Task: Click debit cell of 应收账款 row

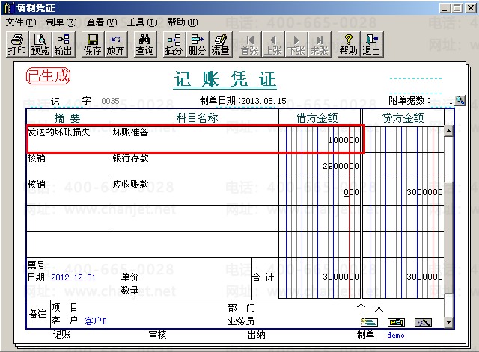Action: (x=320, y=192)
